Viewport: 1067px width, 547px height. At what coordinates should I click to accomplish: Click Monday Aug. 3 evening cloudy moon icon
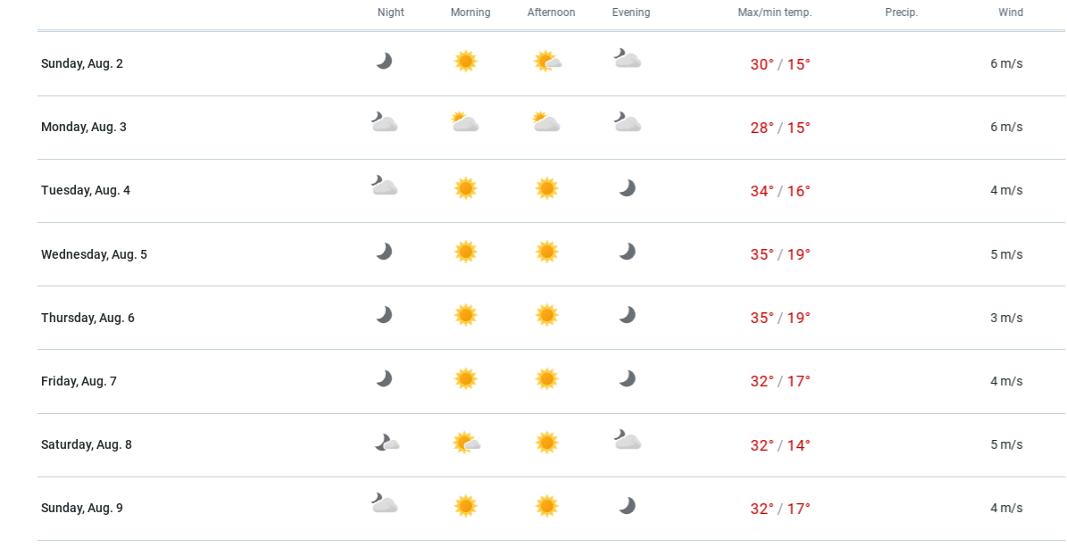[628, 122]
